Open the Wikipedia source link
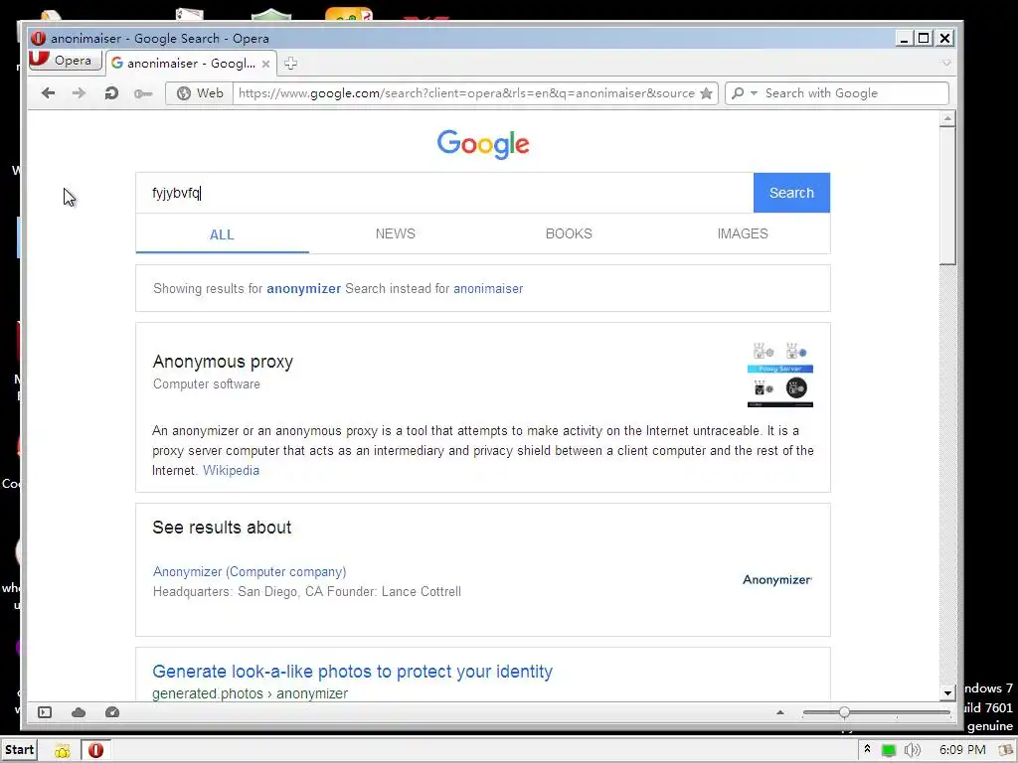Viewport: 1018px width, 763px height. click(x=231, y=470)
